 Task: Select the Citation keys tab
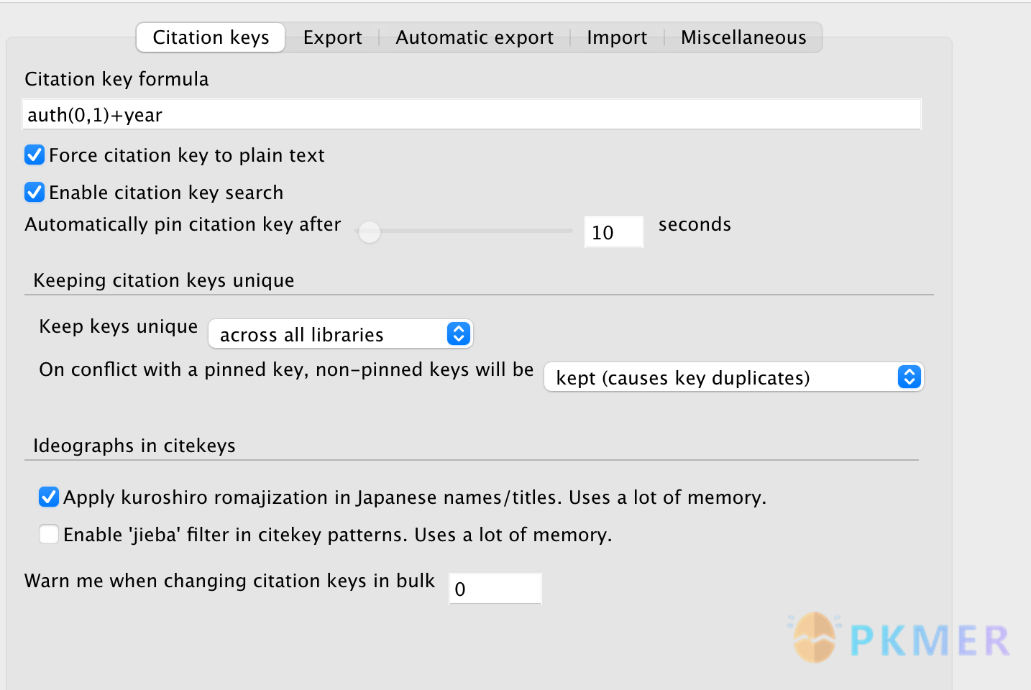click(x=210, y=37)
